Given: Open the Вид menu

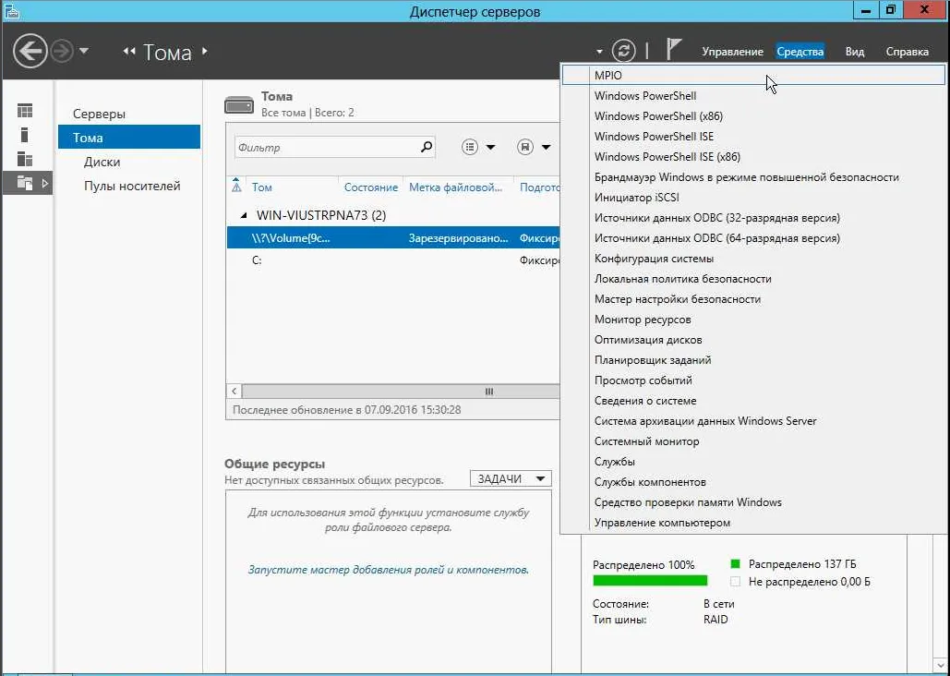Looking at the screenshot, I should pos(854,52).
